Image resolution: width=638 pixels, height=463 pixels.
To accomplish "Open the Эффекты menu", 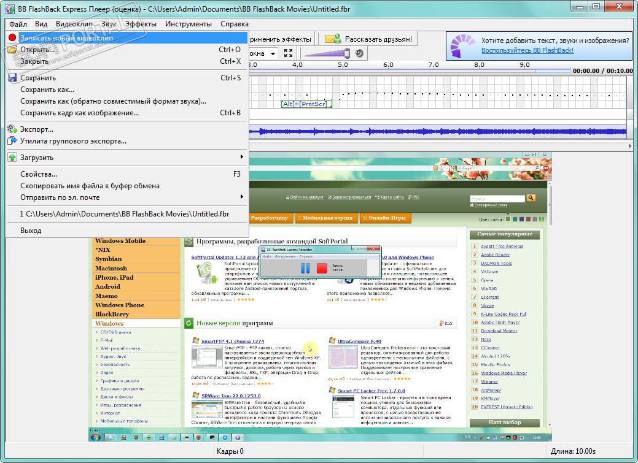I will click(141, 24).
